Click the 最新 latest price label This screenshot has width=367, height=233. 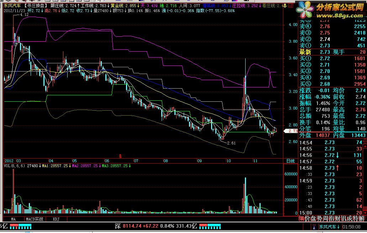pyautogui.click(x=305, y=52)
